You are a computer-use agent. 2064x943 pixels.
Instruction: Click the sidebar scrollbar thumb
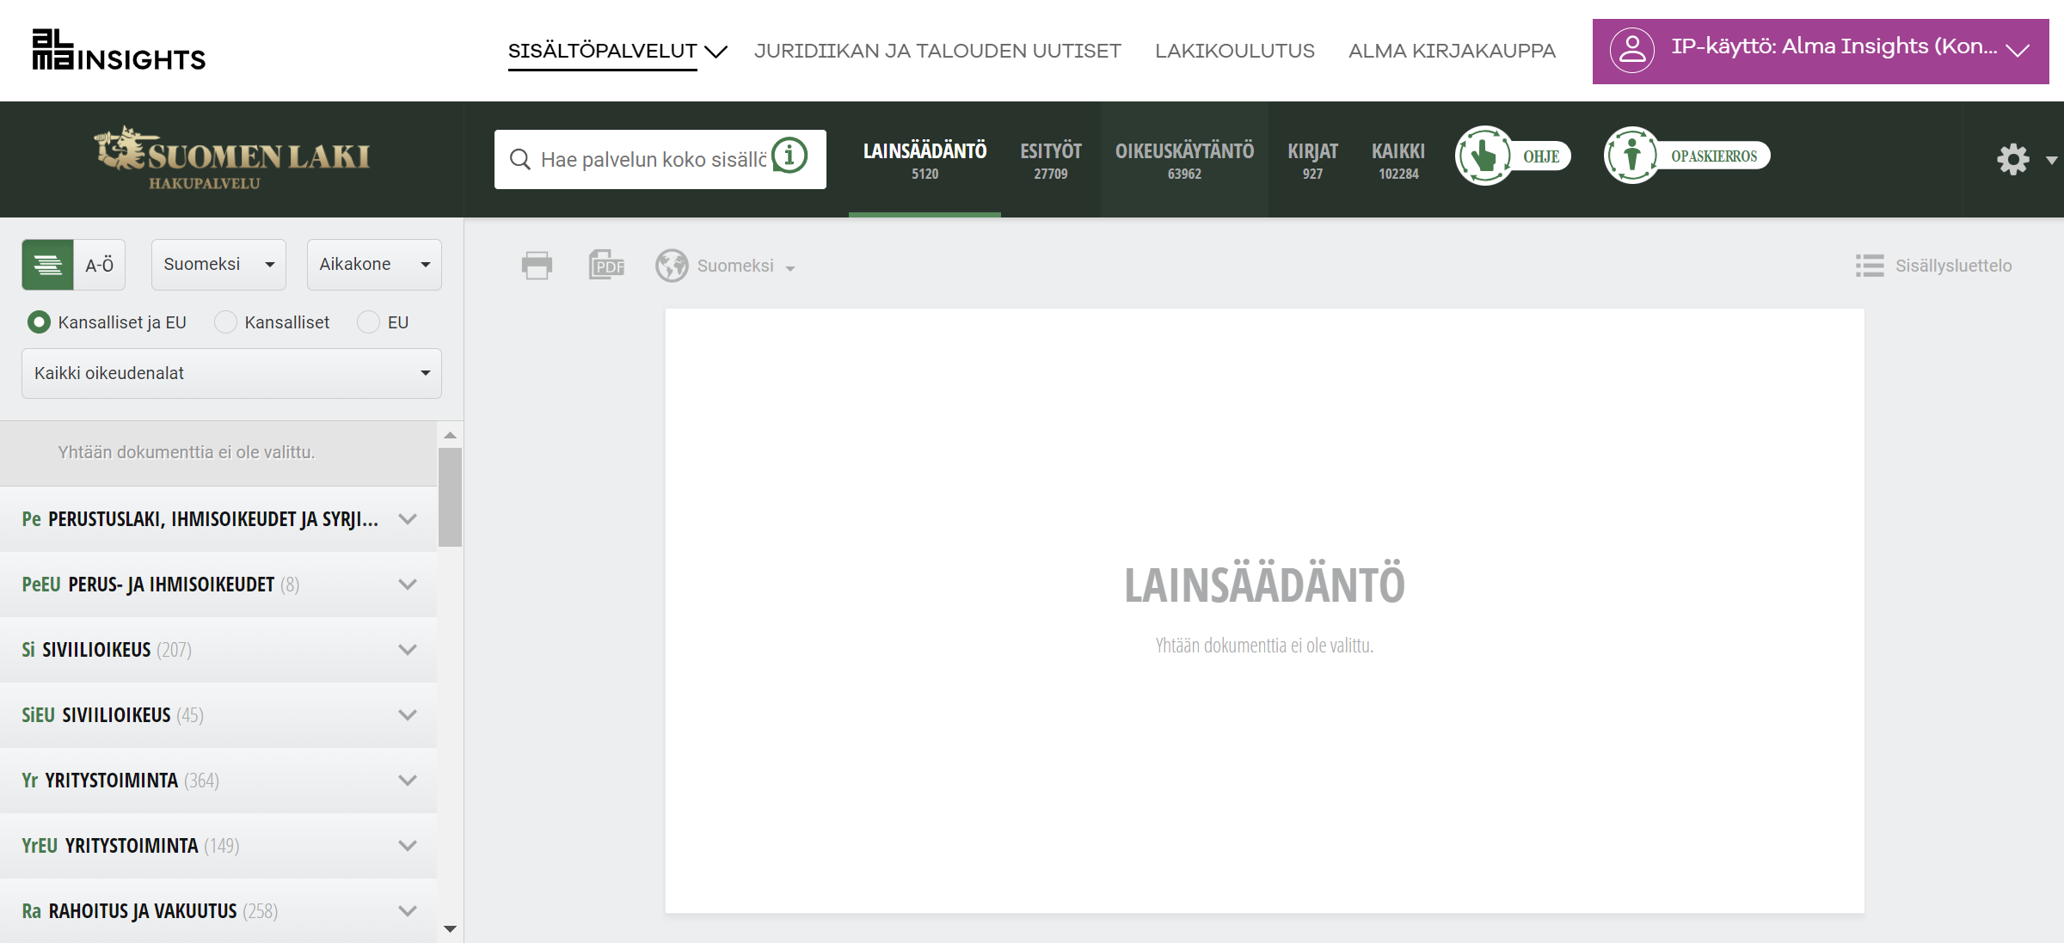(x=450, y=497)
